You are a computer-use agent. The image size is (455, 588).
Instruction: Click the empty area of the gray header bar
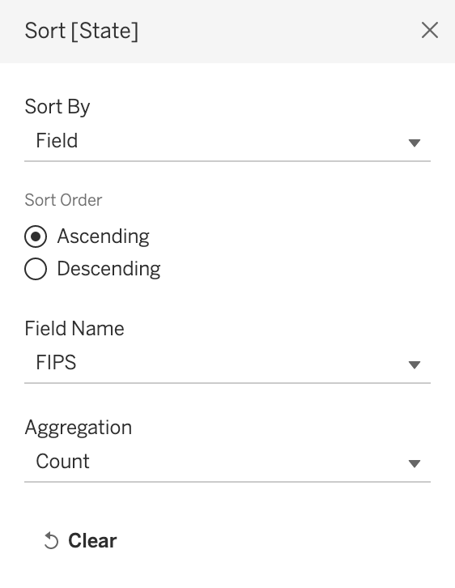[278, 31]
